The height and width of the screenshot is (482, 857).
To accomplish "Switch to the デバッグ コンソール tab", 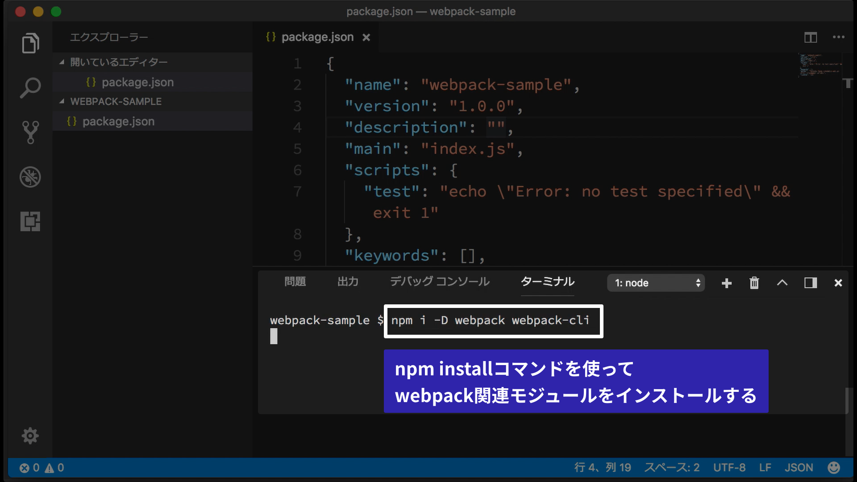I will point(440,282).
